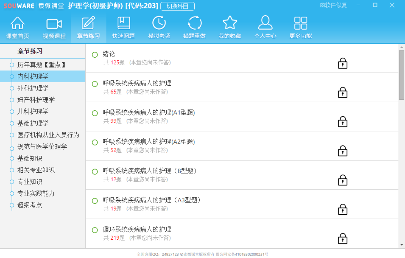Image resolution: width=405 pixels, height=258 pixels.
Task: Open 快速阅题 quick reading
Action: coord(124,27)
